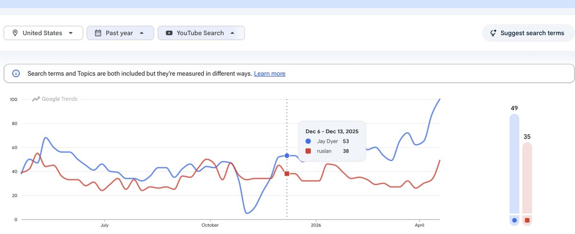
Task: Open the Past year time range dropdown
Action: point(120,33)
